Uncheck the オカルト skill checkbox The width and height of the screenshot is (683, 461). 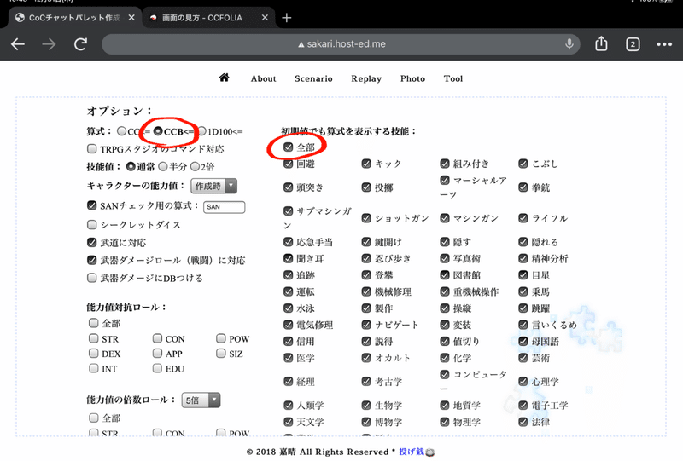tap(366, 358)
